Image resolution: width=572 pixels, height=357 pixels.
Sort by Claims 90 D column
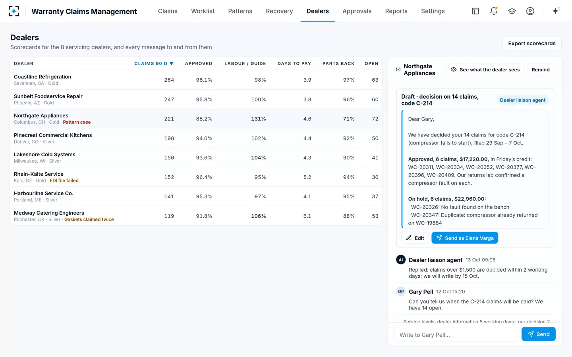coord(154,63)
